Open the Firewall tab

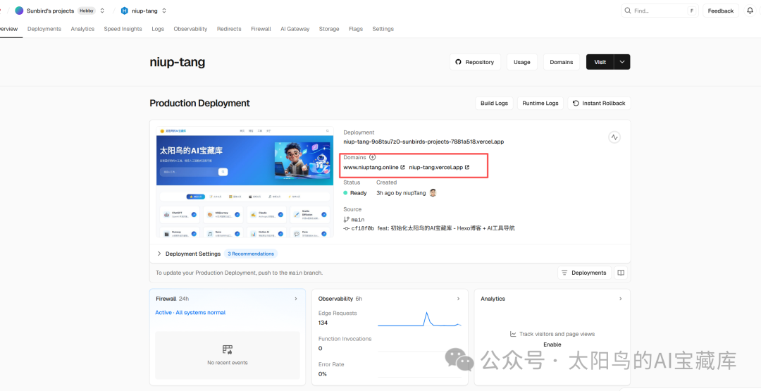coord(261,29)
